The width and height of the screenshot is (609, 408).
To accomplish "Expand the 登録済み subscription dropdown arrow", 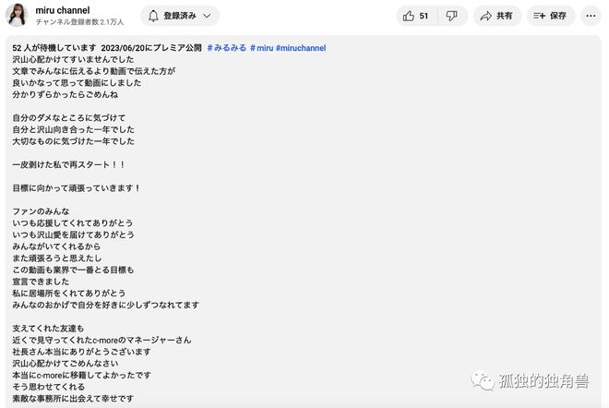I will [x=207, y=16].
